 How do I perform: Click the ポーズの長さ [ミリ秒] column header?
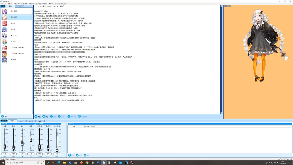click(89, 127)
